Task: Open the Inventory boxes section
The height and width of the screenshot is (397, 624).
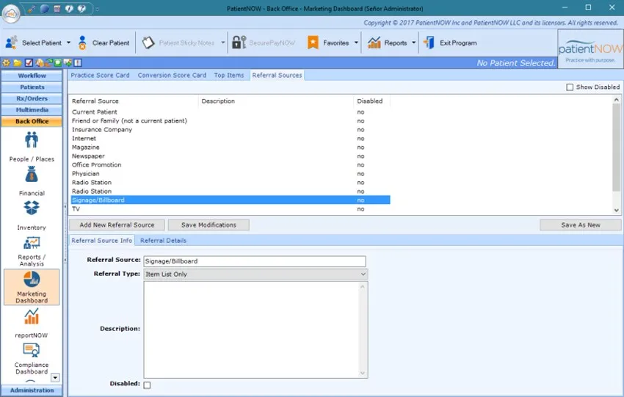Action: [32, 215]
